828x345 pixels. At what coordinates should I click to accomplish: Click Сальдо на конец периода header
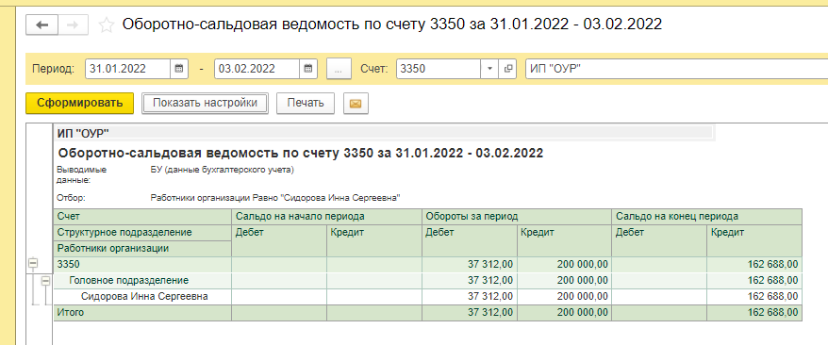[x=707, y=217]
